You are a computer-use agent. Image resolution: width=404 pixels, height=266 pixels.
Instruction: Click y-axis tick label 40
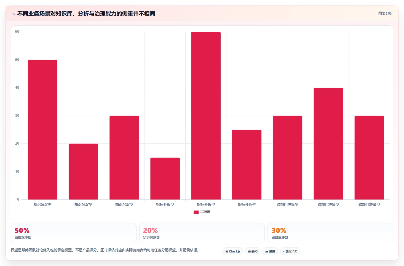(x=17, y=88)
